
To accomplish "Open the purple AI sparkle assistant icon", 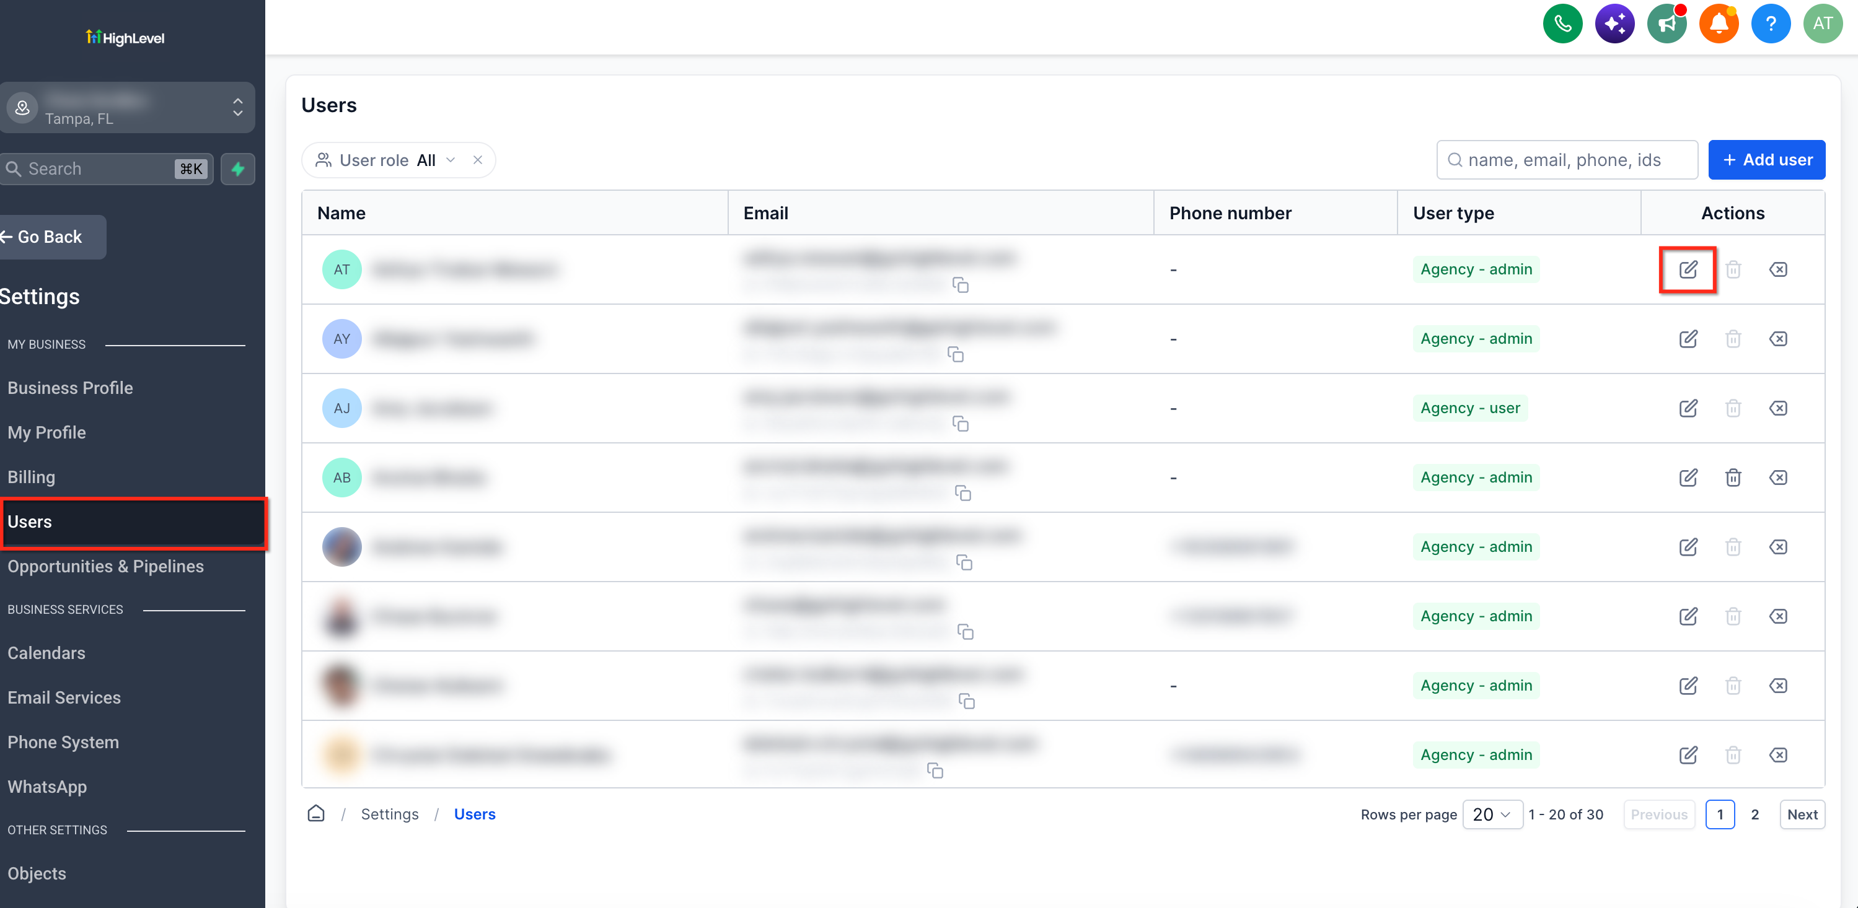I will point(1614,24).
